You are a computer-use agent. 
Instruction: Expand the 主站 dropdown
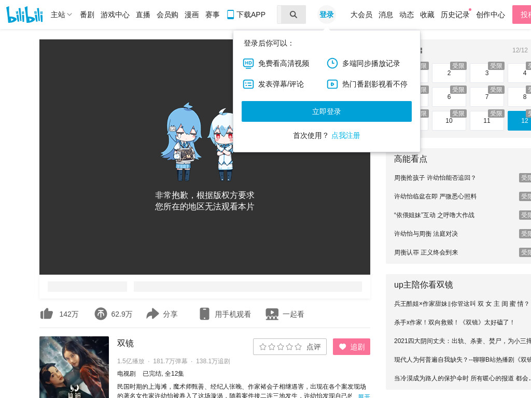click(61, 15)
